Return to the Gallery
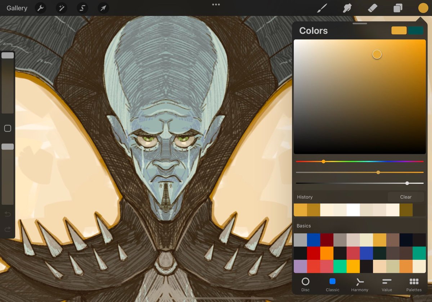The height and width of the screenshot is (302, 432). pos(17,8)
